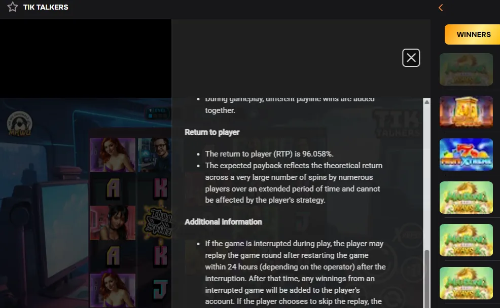Click the J letter reel symbol
The image size is (500, 308).
pos(160,290)
